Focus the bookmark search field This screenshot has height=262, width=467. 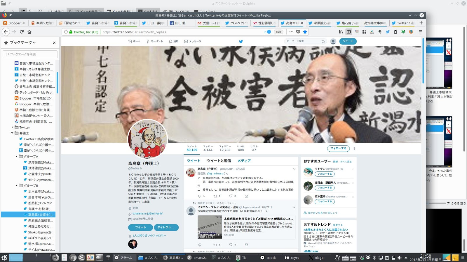(x=30, y=54)
